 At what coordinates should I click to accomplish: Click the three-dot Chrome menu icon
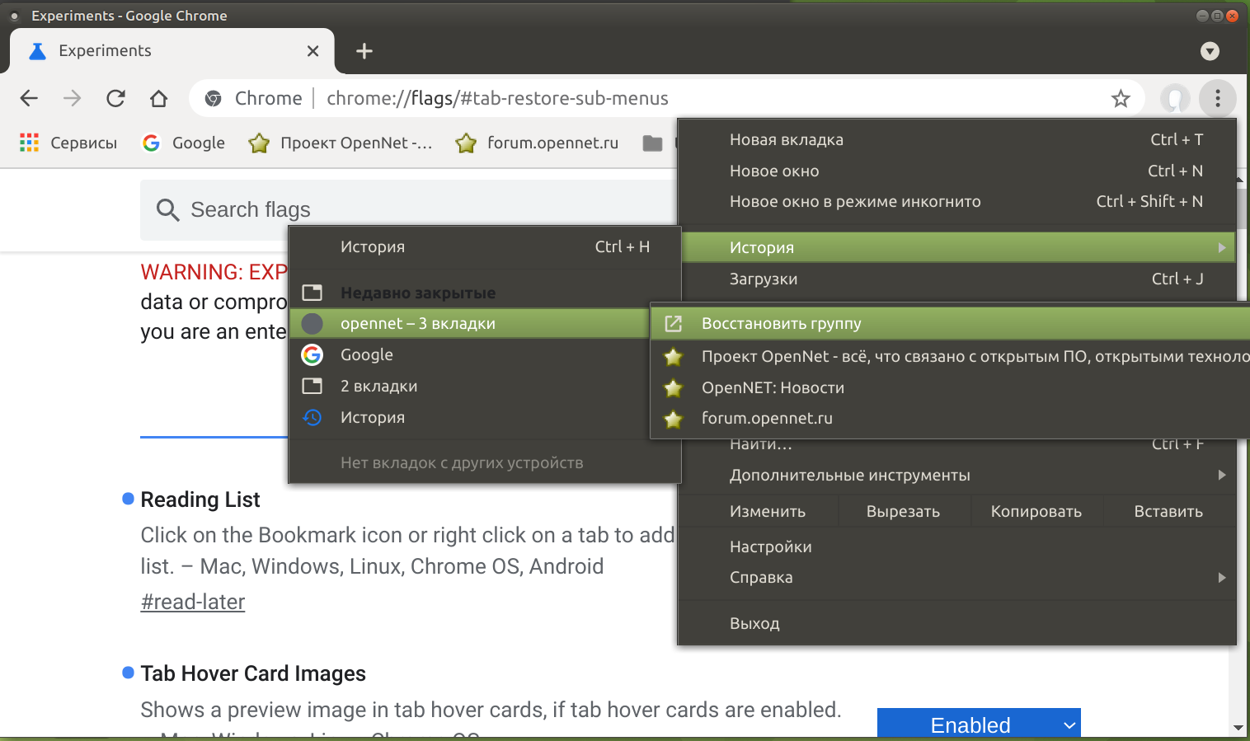1217,99
